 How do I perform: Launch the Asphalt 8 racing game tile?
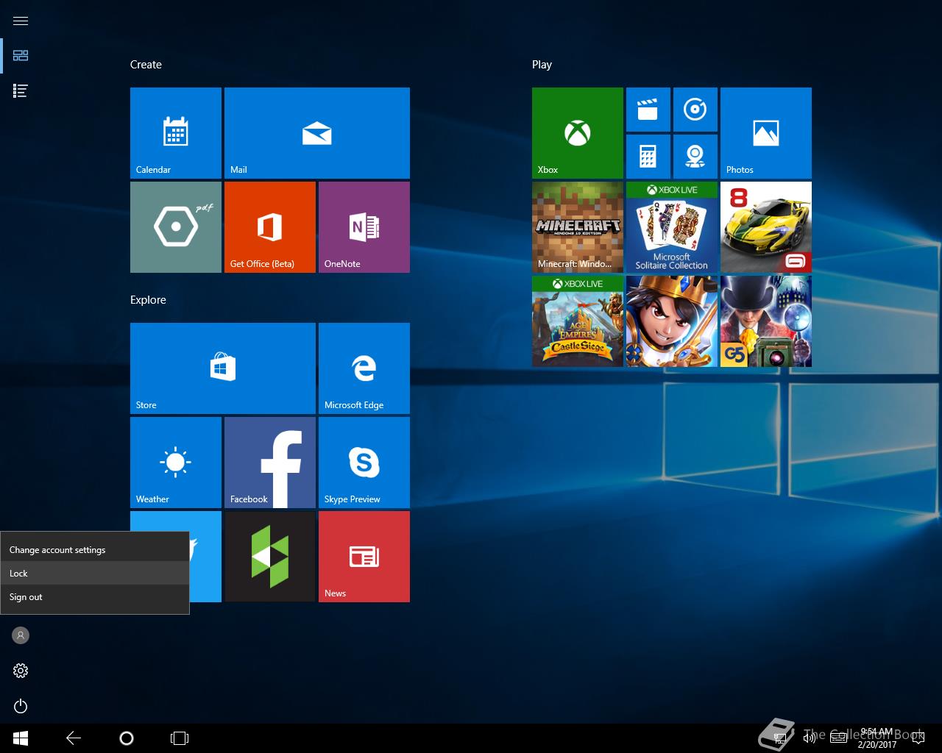click(x=766, y=227)
